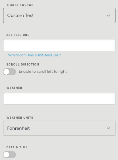This screenshot has height=160, width=118.
Task: Click the TICKER SOURCE heading label
Action: 20,5
